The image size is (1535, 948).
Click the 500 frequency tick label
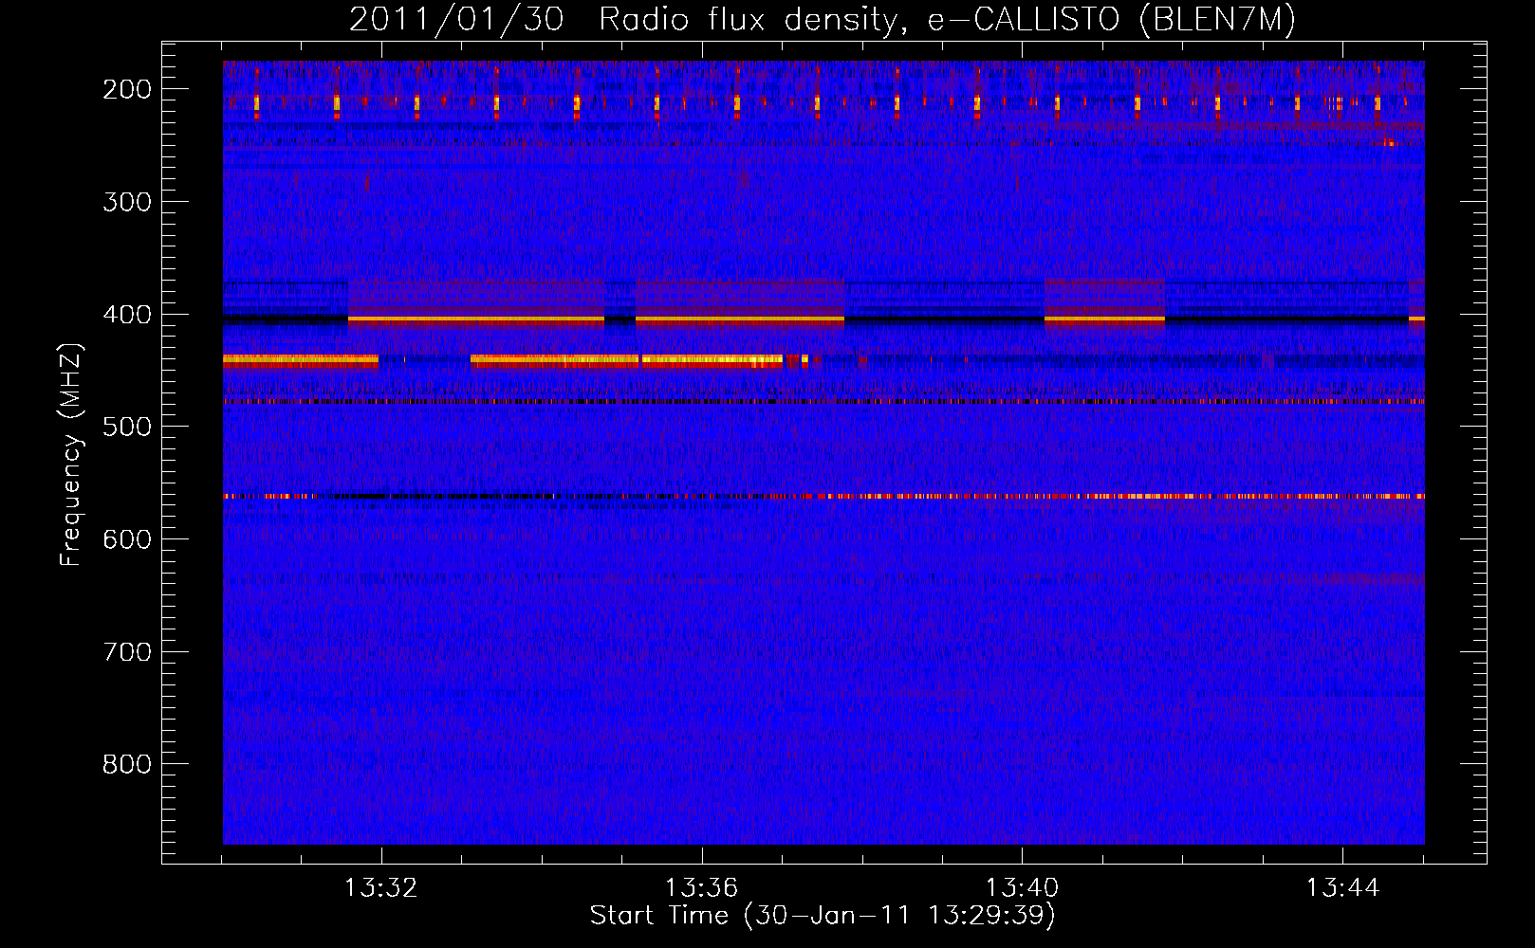pyautogui.click(x=127, y=427)
